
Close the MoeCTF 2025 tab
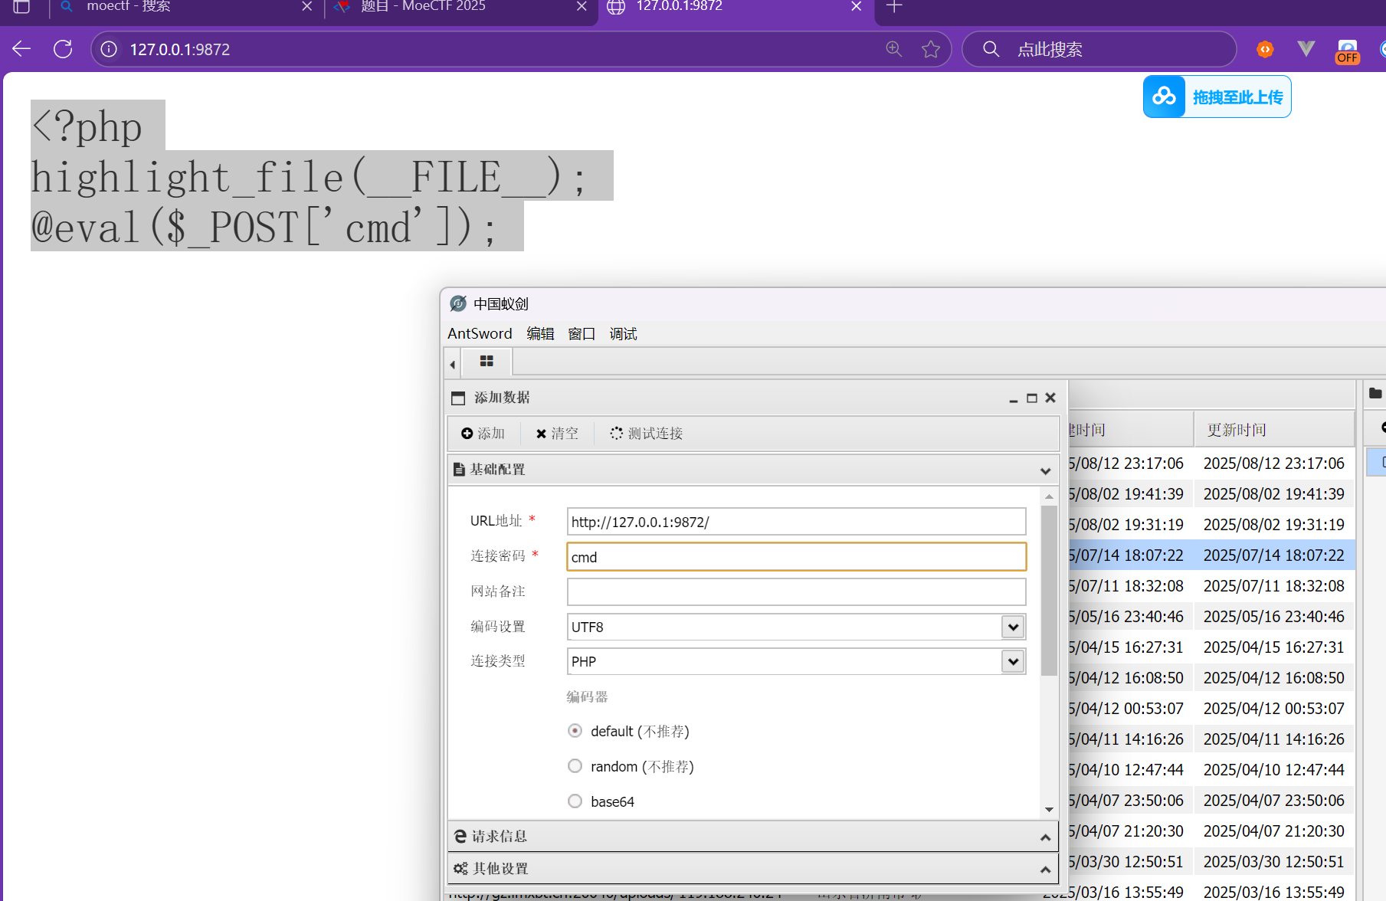582,6
